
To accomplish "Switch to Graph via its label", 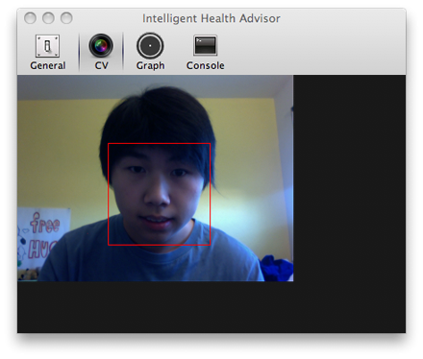I will (x=150, y=66).
